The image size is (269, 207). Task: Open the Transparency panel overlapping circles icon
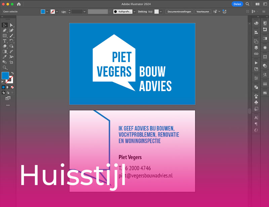[265, 66]
